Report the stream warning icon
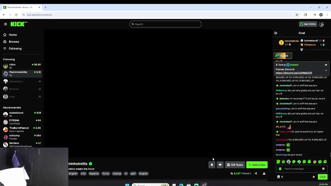 click(x=264, y=174)
